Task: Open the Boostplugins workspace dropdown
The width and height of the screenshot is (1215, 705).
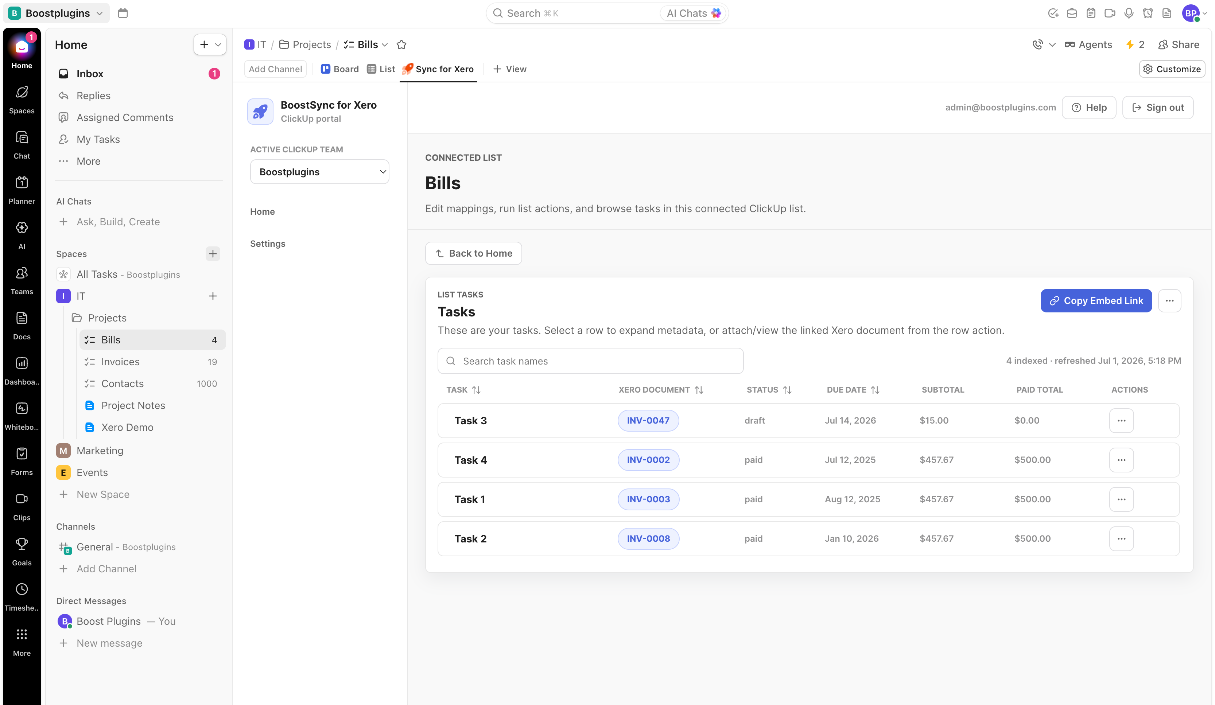Action: (57, 13)
